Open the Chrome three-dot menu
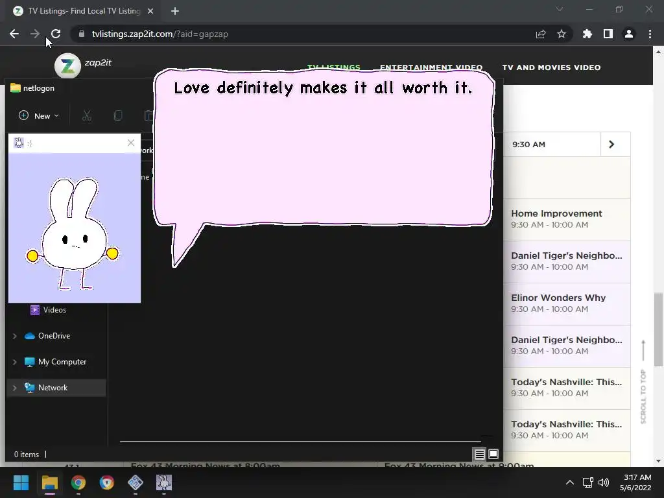Screen dimensions: 664x498 (650, 34)
